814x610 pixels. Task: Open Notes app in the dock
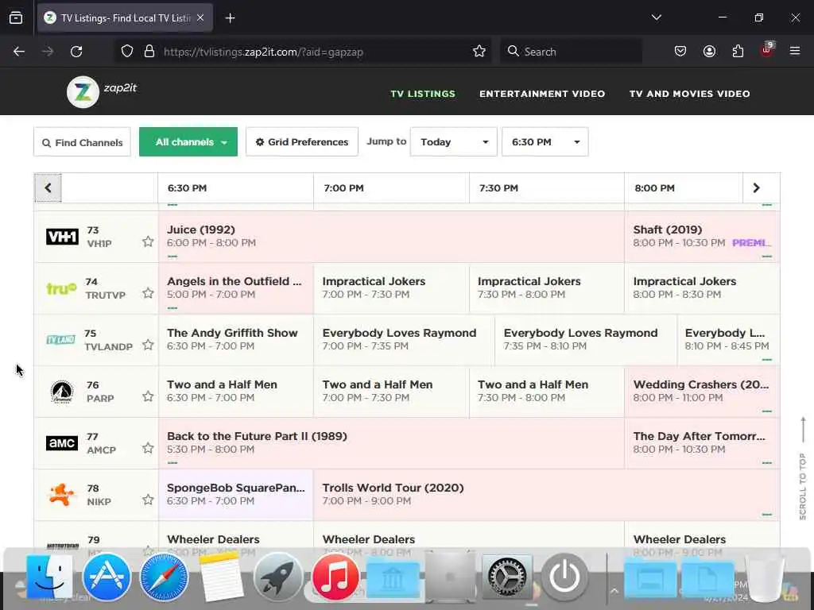coord(221,577)
